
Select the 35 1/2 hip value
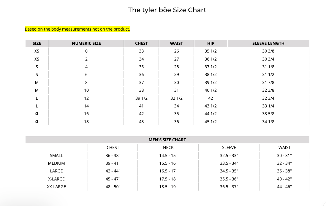click(x=211, y=51)
